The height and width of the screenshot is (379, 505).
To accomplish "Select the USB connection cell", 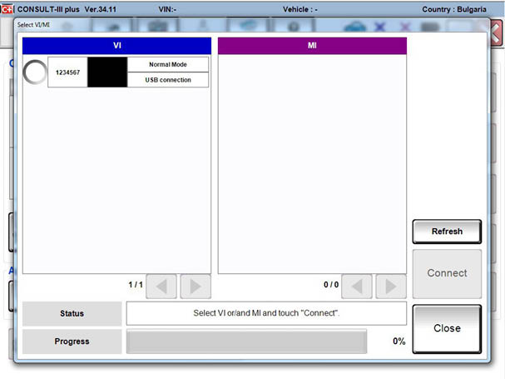I will tap(169, 80).
